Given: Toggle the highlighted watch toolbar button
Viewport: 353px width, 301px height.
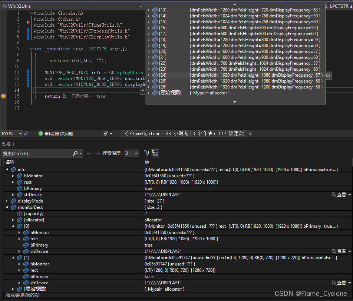Looking at the screenshot, I should pyautogui.click(x=155, y=153).
